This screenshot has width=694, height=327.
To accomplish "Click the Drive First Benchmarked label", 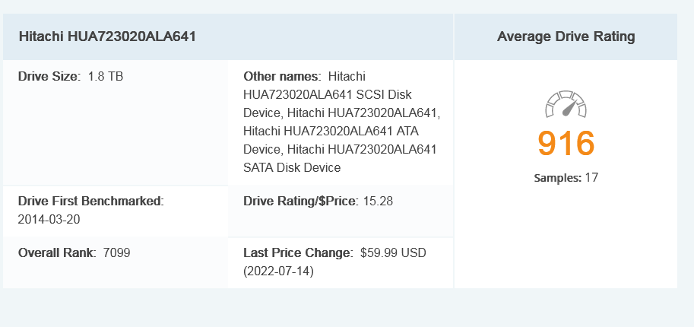I will [91, 202].
